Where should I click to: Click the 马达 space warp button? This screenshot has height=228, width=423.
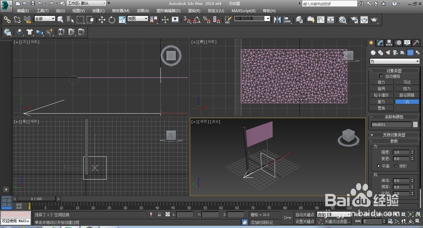click(407, 82)
